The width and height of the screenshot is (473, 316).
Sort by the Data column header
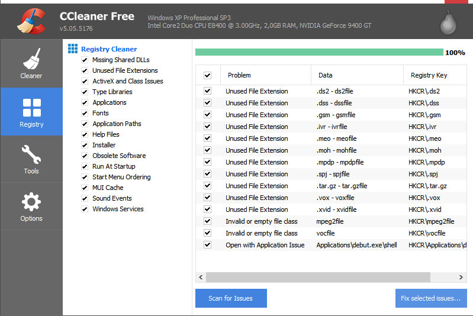pyautogui.click(x=357, y=75)
